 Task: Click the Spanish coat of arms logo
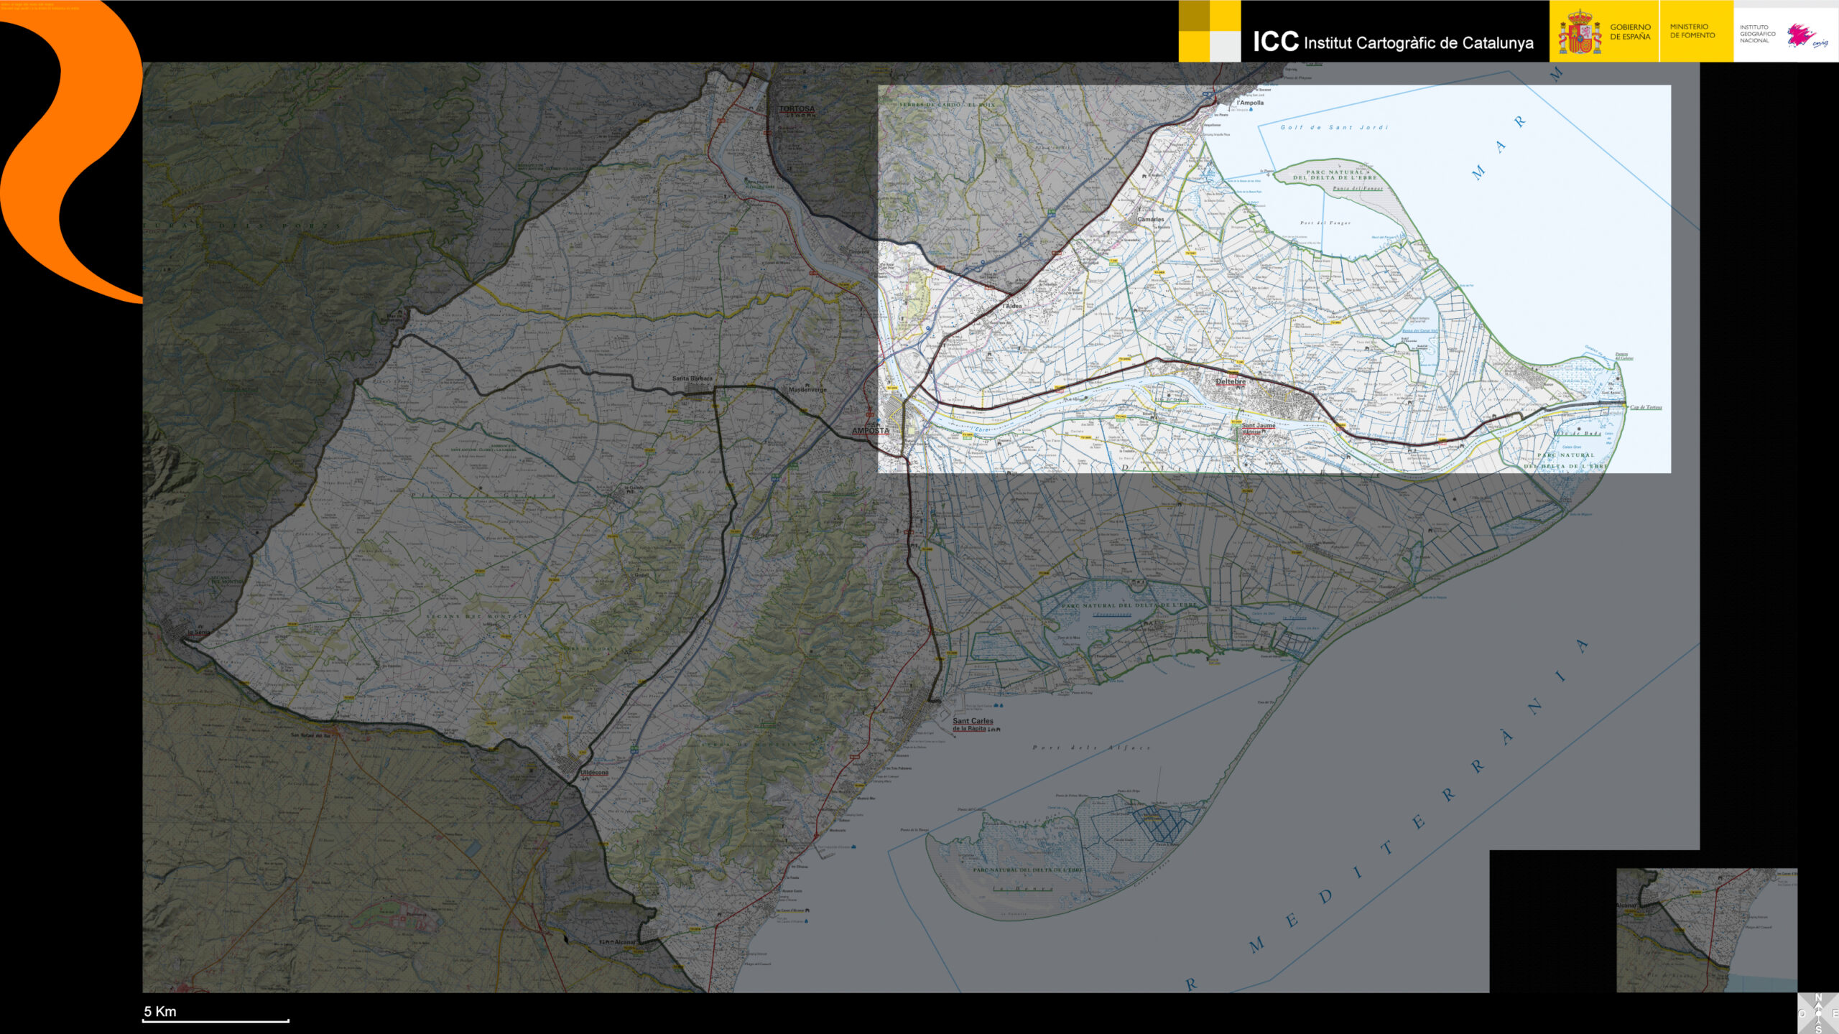(x=1579, y=32)
